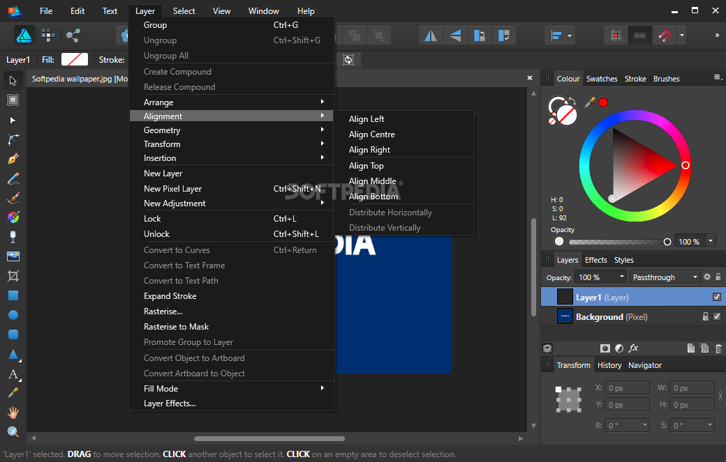Open the History tab
The image size is (726, 462).
pyautogui.click(x=609, y=365)
